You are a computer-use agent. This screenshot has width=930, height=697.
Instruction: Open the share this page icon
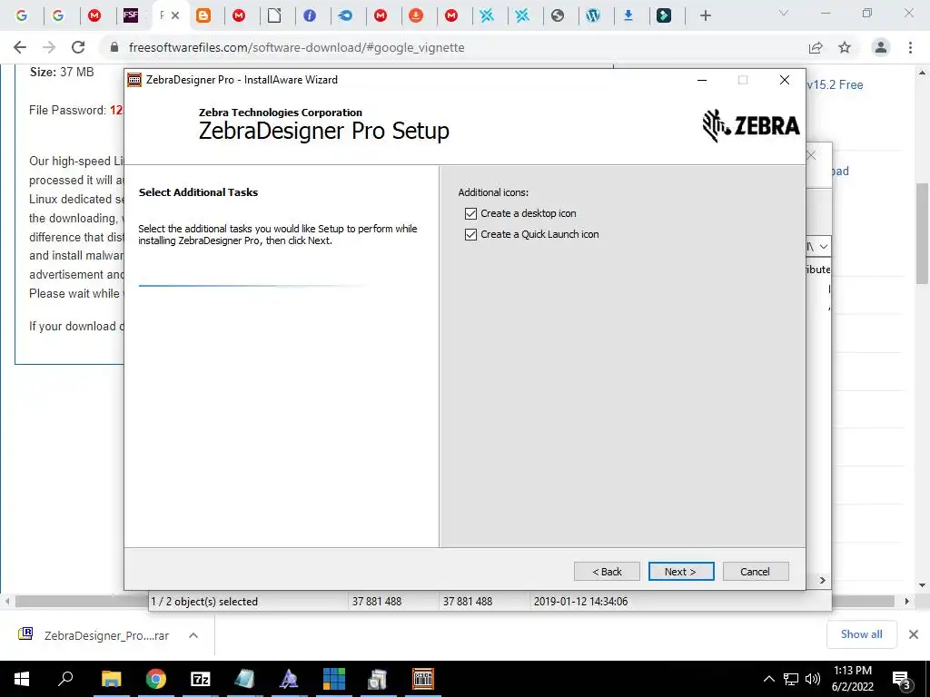pos(816,47)
